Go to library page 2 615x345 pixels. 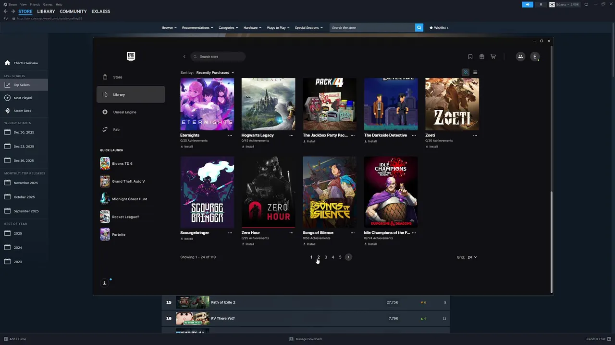[x=318, y=257]
